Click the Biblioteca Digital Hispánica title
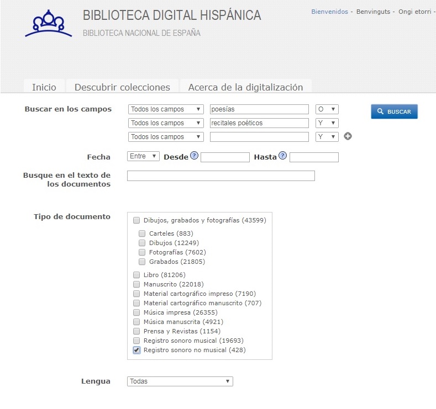 (172, 15)
